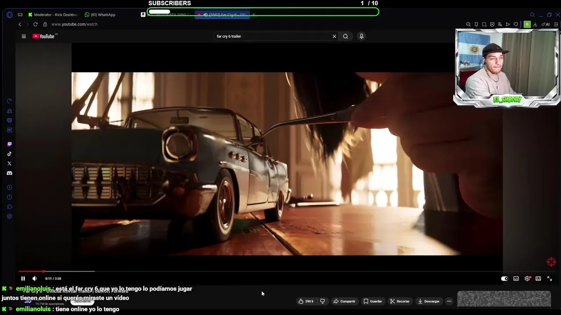The image size is (561, 315).
Task: Toggle the autoplay switch
Action: [504, 279]
